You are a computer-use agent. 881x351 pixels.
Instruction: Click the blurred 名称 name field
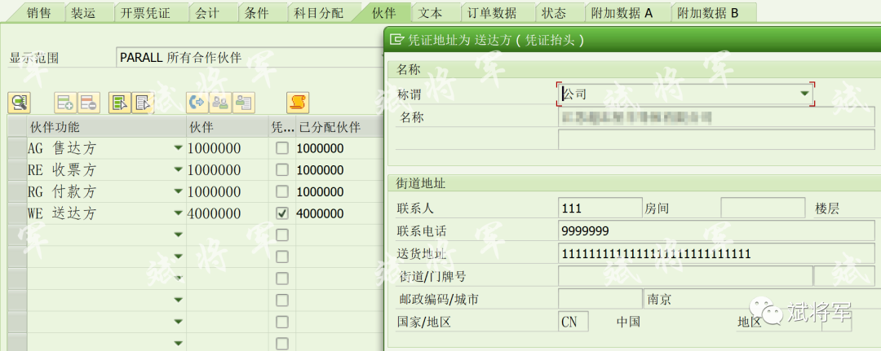pyautogui.click(x=716, y=117)
